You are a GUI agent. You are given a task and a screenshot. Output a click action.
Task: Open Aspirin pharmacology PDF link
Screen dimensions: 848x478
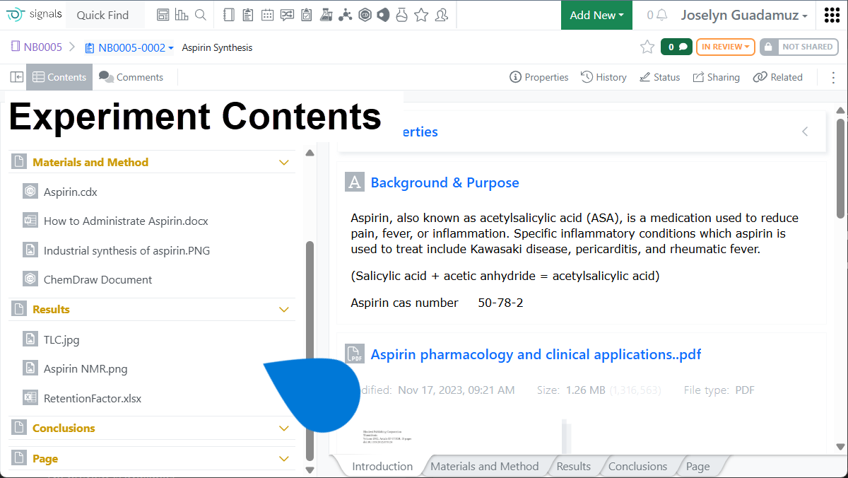536,355
